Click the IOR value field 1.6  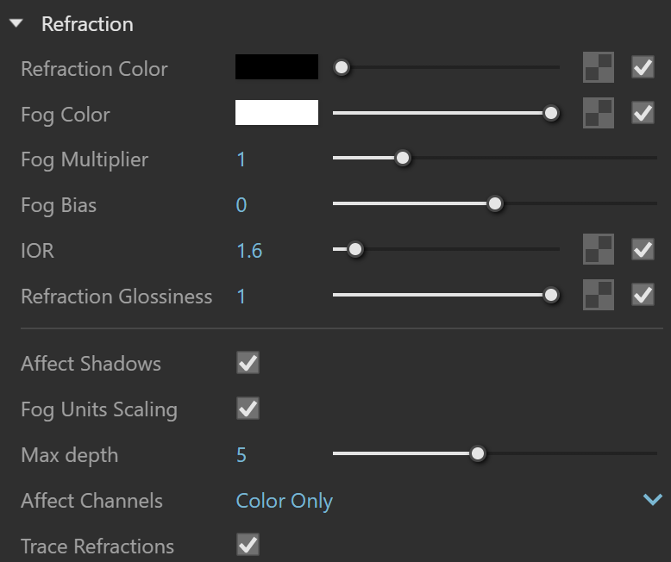pos(249,251)
